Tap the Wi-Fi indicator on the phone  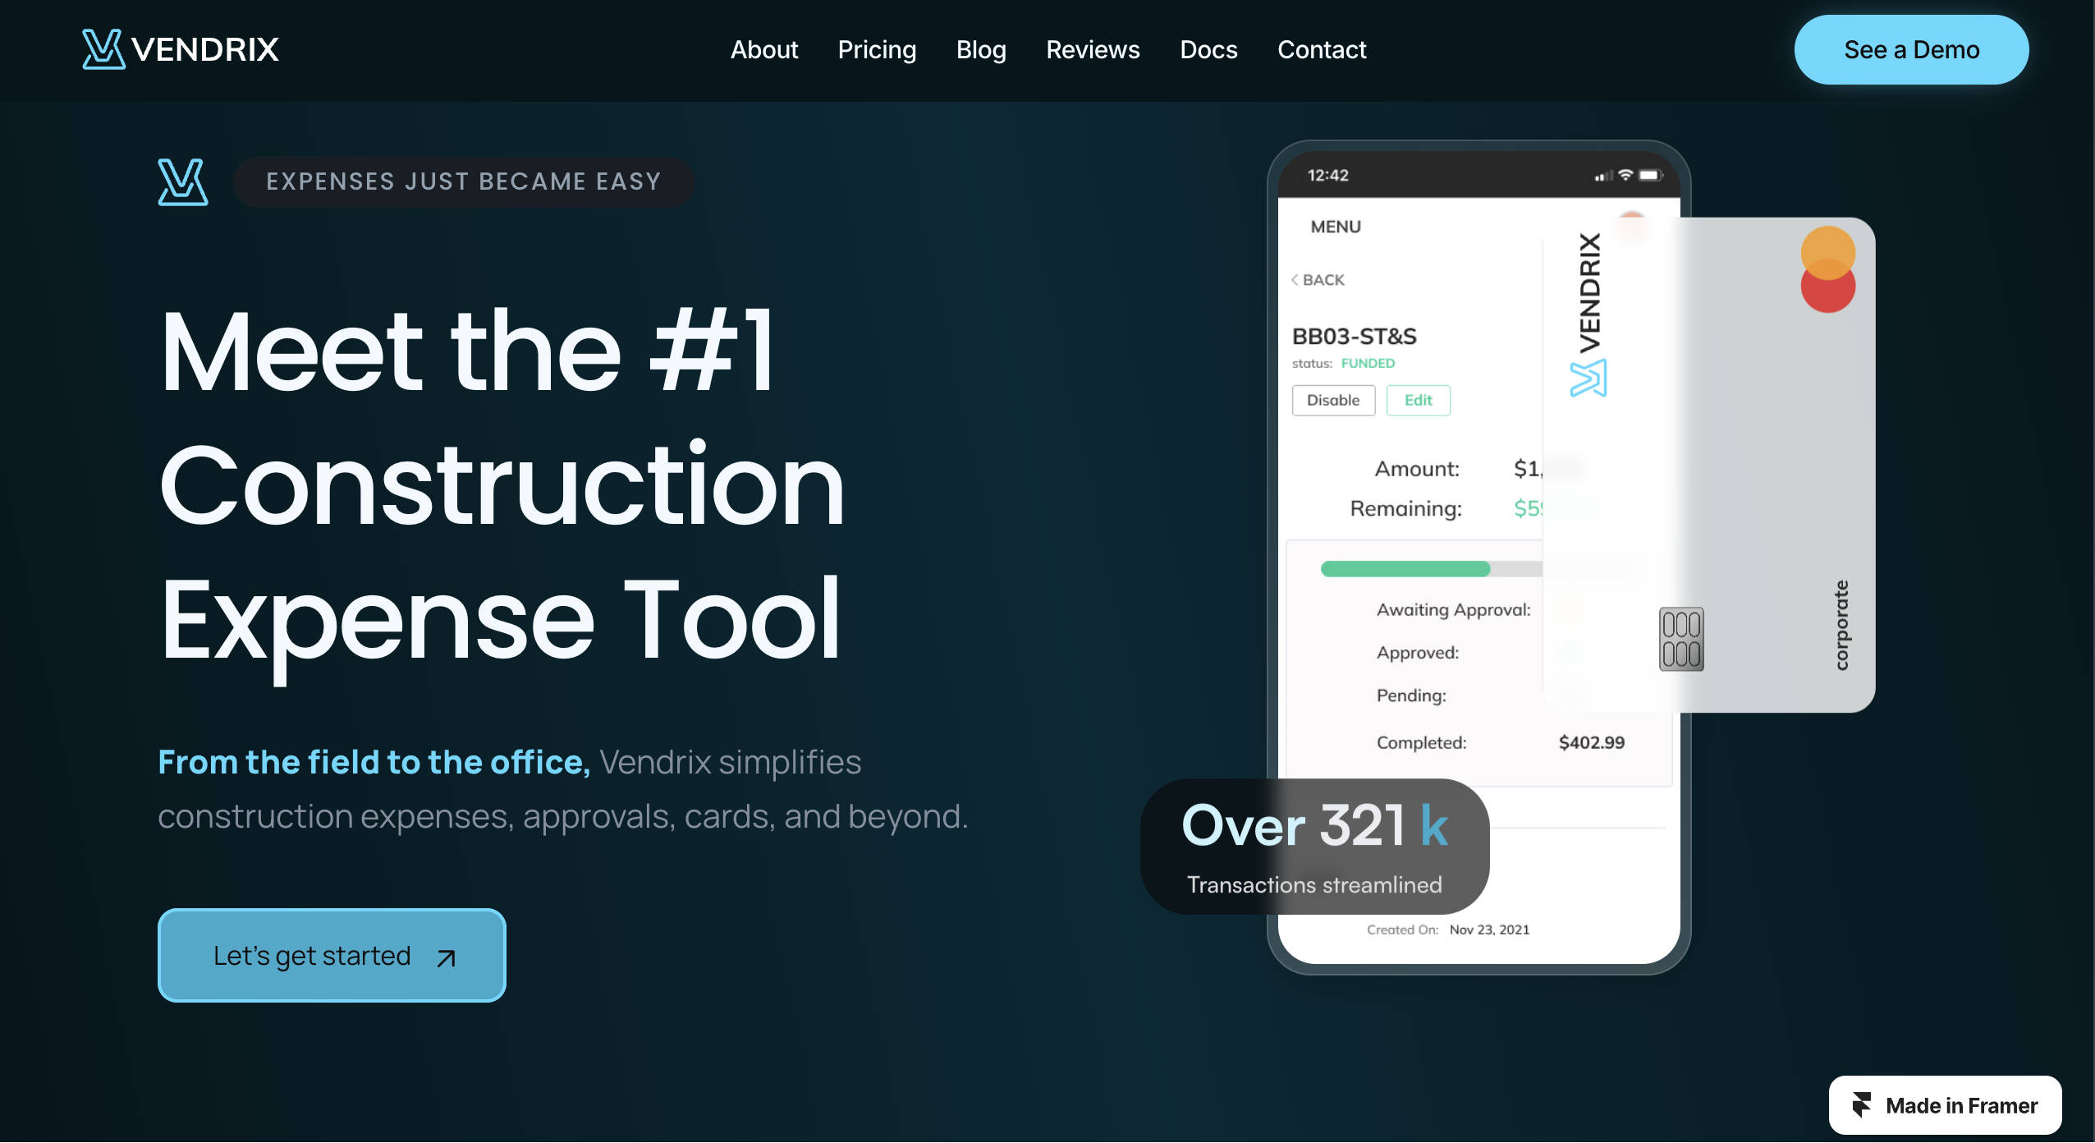(1627, 174)
